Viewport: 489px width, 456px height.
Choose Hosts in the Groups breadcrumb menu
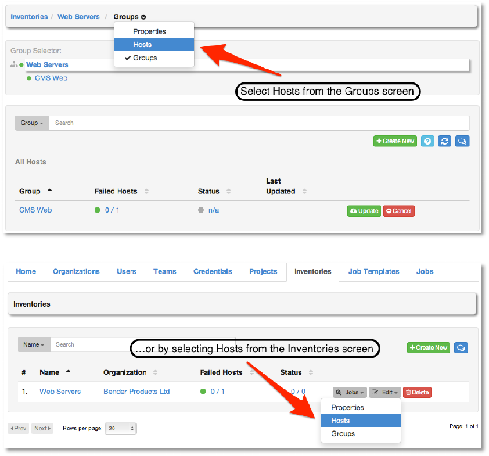pos(154,45)
